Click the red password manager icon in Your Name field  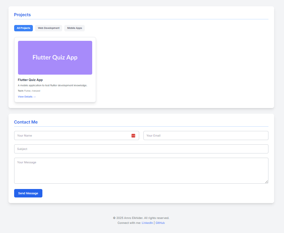133,136
